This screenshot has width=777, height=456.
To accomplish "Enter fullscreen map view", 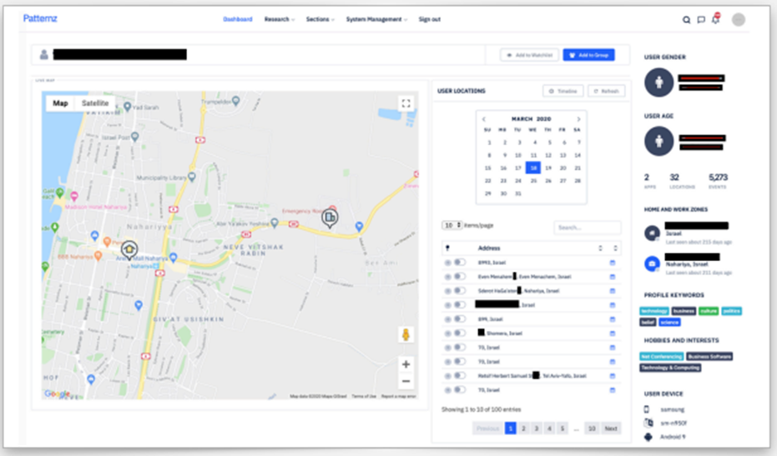I will coord(406,103).
